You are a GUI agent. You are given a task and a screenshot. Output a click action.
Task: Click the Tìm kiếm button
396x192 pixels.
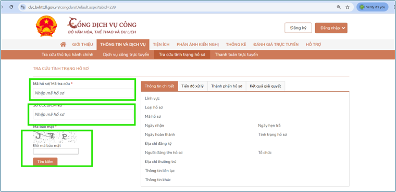tap(45, 161)
